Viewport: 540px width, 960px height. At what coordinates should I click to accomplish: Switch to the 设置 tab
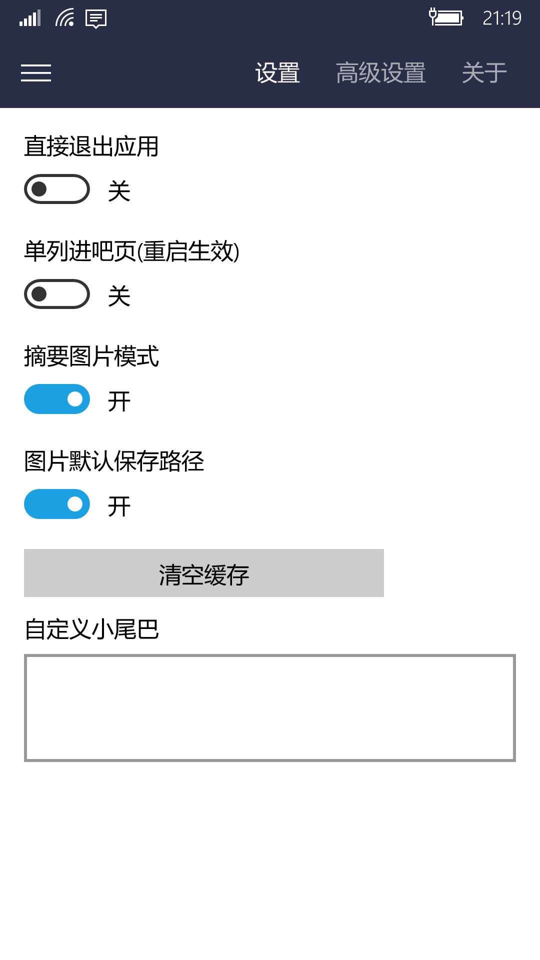(x=277, y=73)
